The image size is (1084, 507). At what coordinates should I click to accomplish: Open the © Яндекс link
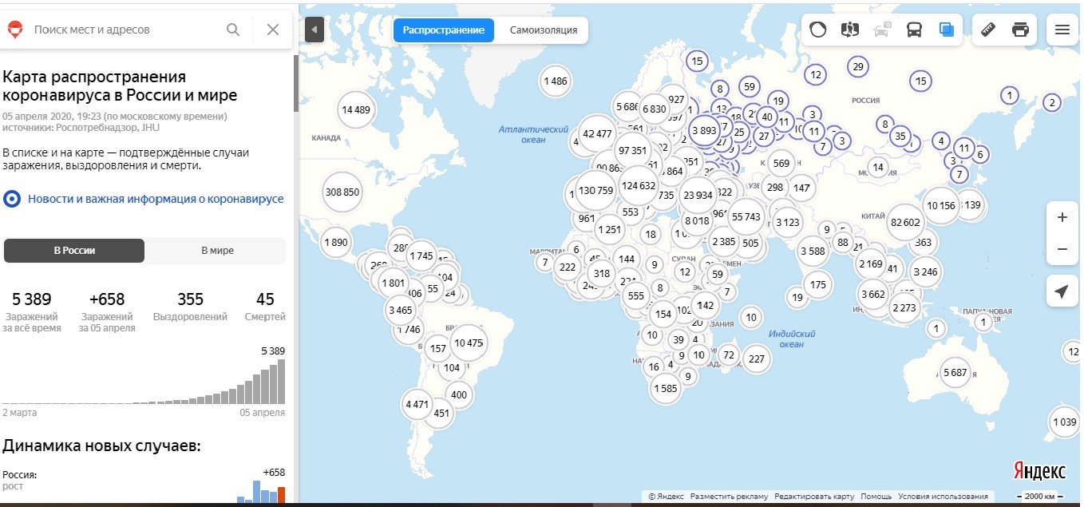[x=666, y=497]
